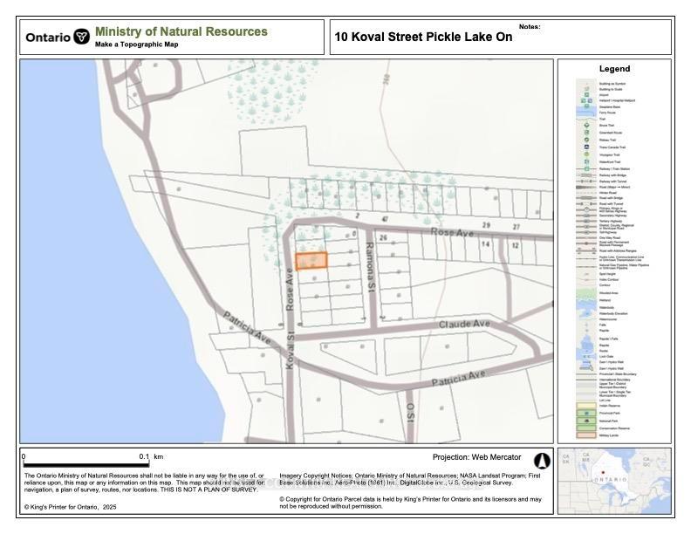The height and width of the screenshot is (534, 691).
Task: Select the Conservation Reserve green legend swatch
Action: (586, 428)
